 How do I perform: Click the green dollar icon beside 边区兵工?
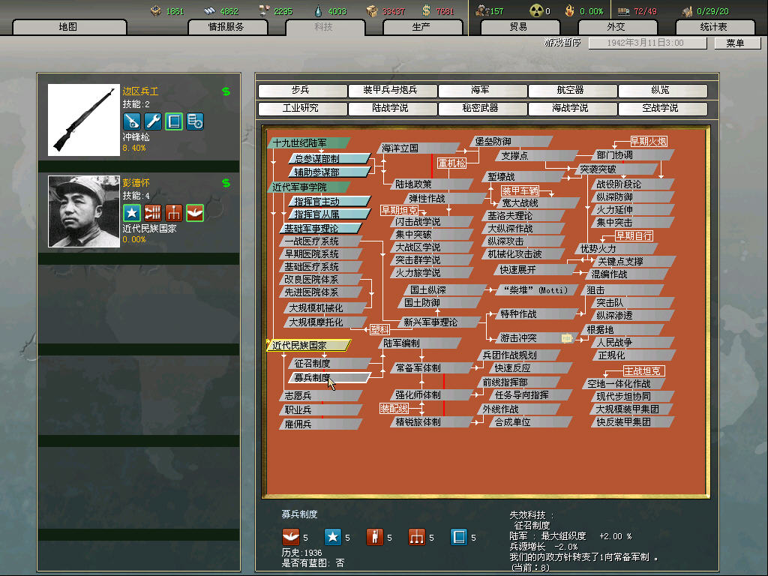(x=226, y=91)
